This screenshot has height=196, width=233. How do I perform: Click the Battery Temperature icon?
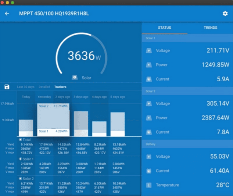click(x=148, y=185)
